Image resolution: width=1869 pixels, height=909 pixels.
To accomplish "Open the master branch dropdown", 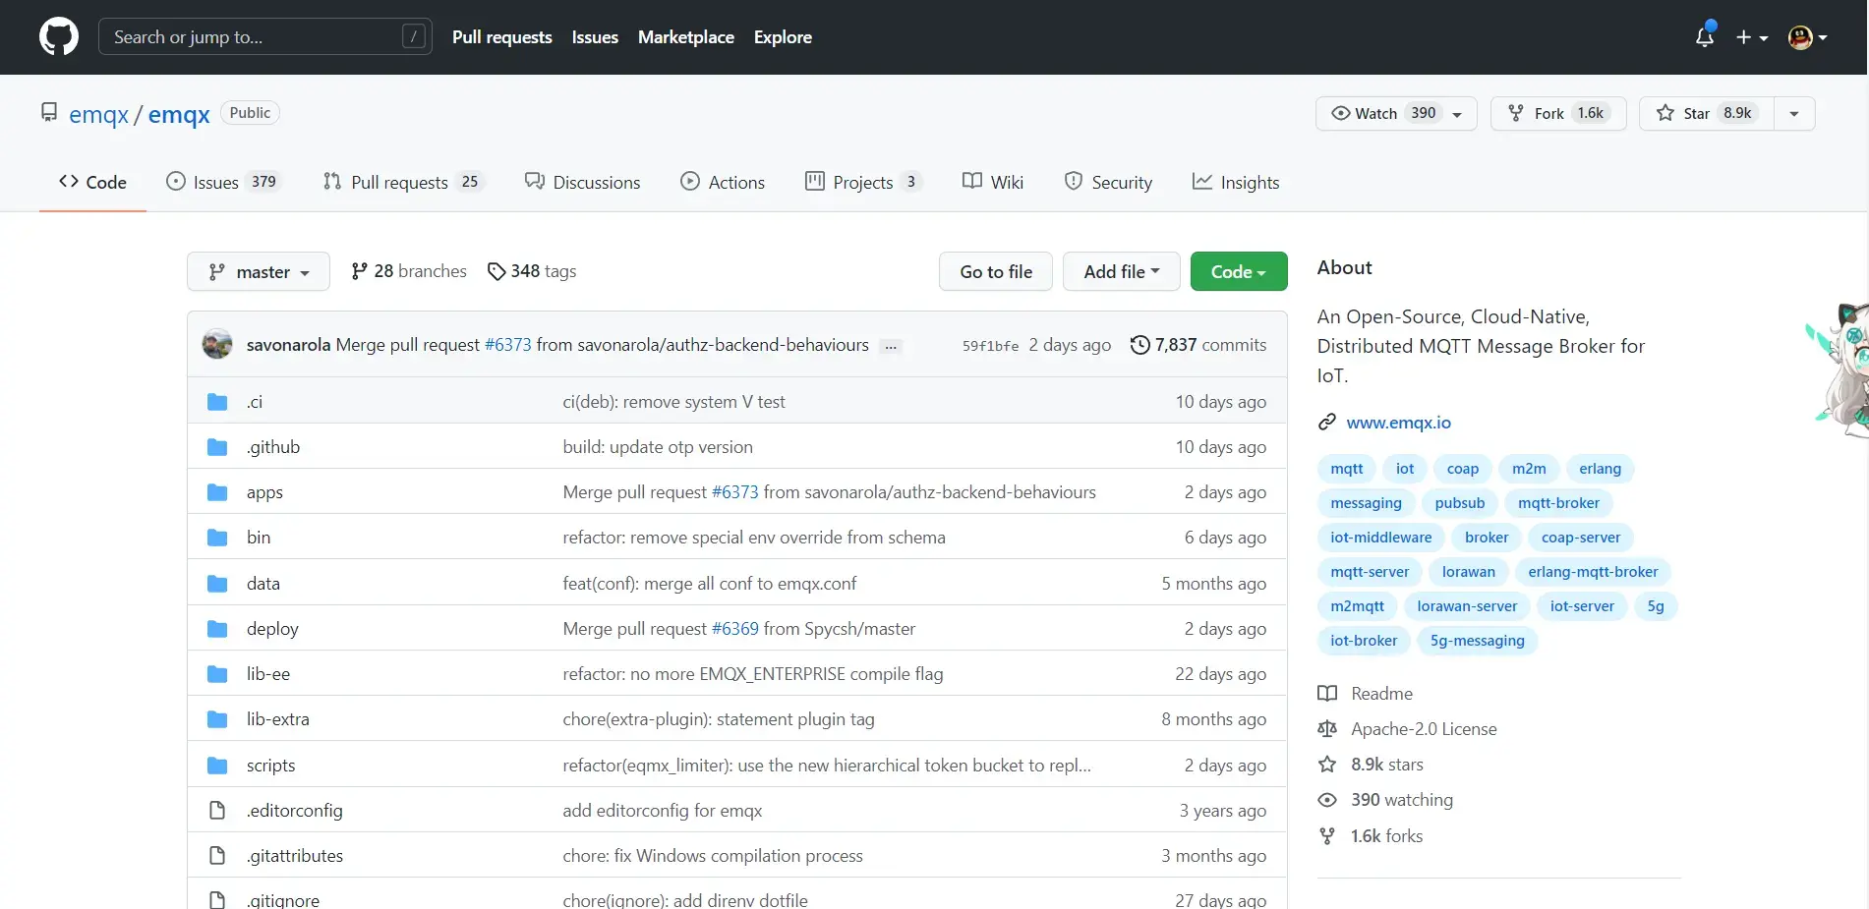I will [x=259, y=272].
